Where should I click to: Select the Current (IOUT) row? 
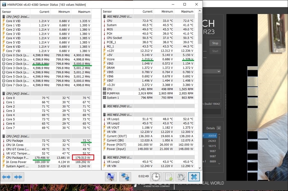(148, 136)
